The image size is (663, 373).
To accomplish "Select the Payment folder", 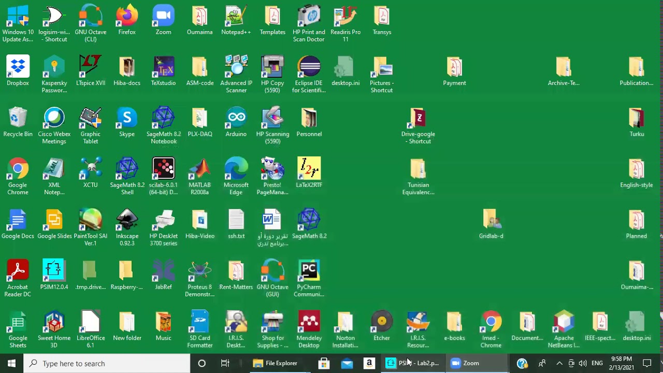I will [454, 71].
